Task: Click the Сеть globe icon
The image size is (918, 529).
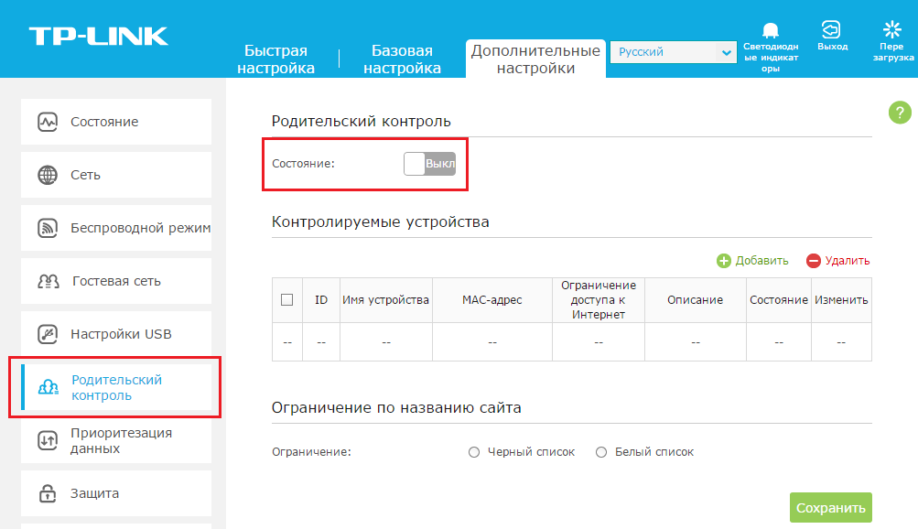Action: click(48, 175)
